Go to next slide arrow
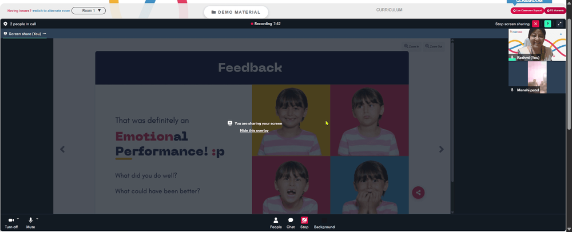The height and width of the screenshot is (232, 572). (x=442, y=149)
